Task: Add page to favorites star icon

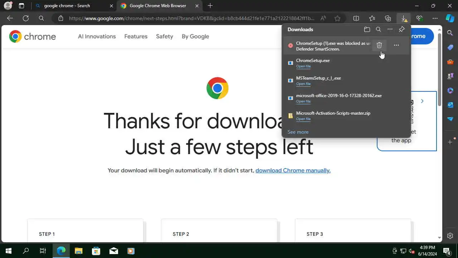Action: click(337, 18)
